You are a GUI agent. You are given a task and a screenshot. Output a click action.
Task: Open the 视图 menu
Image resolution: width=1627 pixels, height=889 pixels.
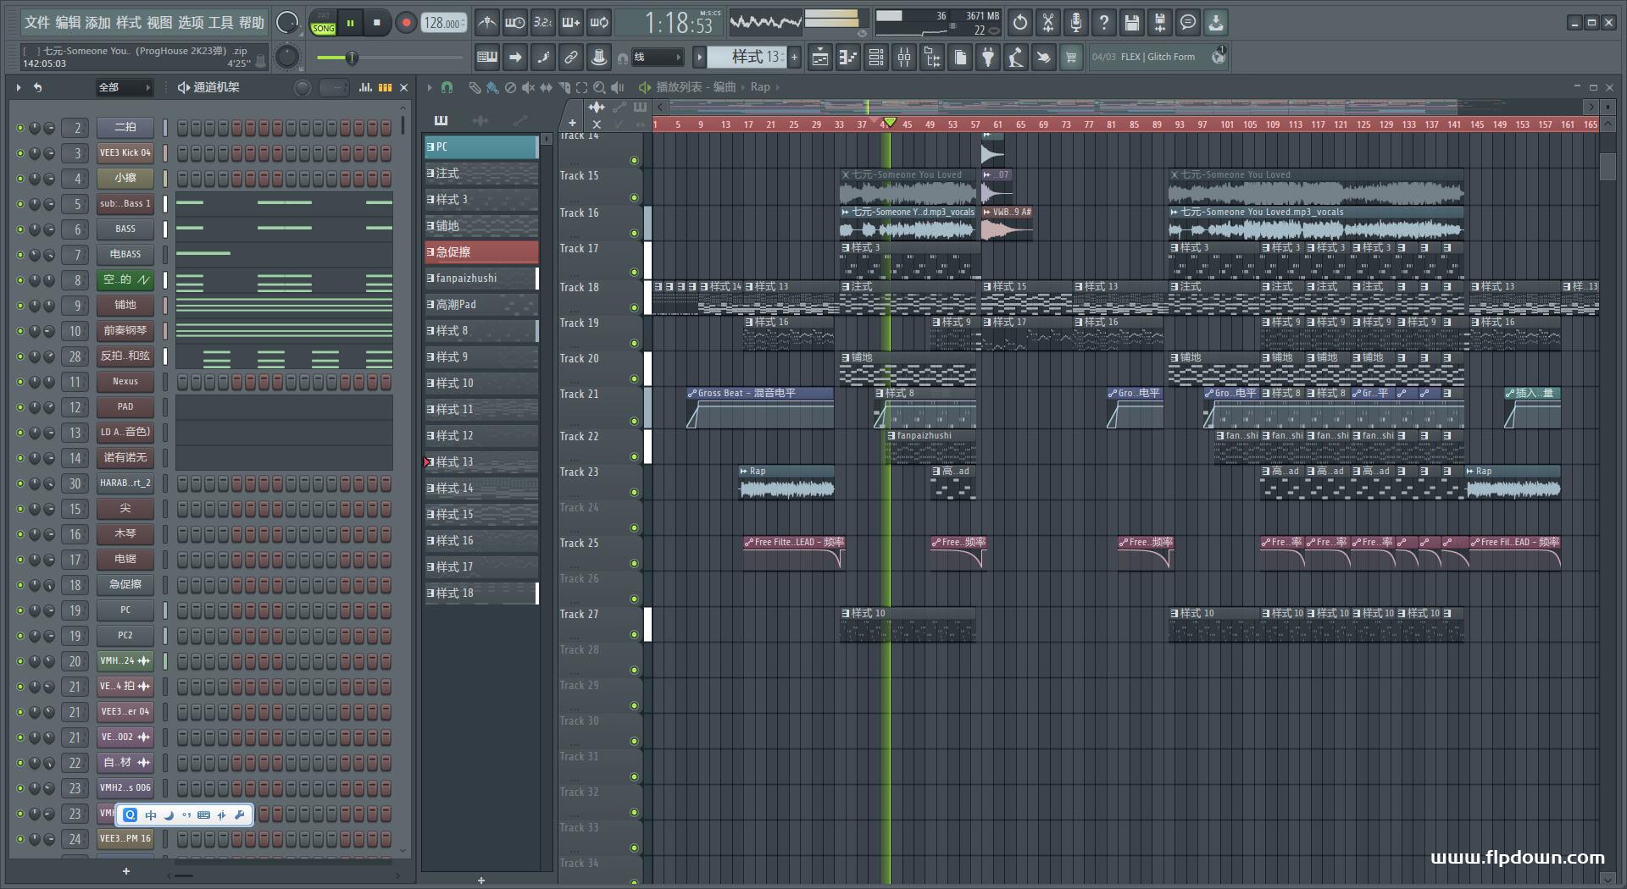point(159,23)
